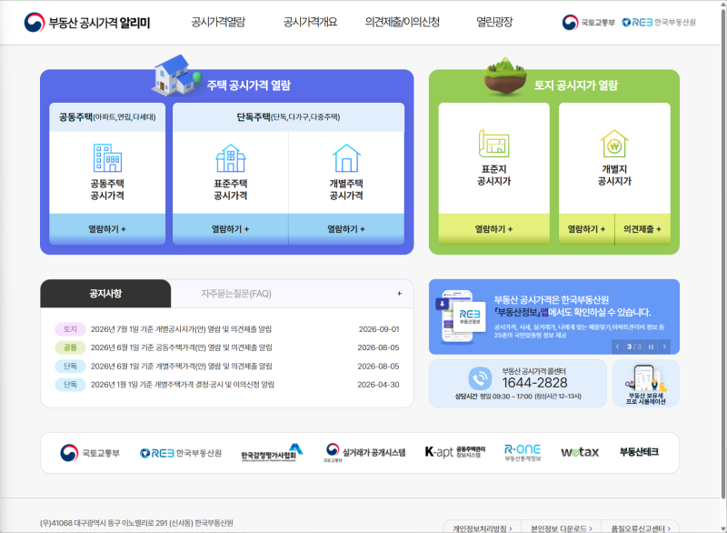
Task: Click the 한국감정평가사협회 logo
Action: pos(272,453)
